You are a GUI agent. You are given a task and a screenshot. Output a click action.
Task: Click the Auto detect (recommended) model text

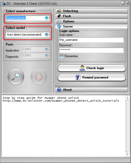[24, 35]
